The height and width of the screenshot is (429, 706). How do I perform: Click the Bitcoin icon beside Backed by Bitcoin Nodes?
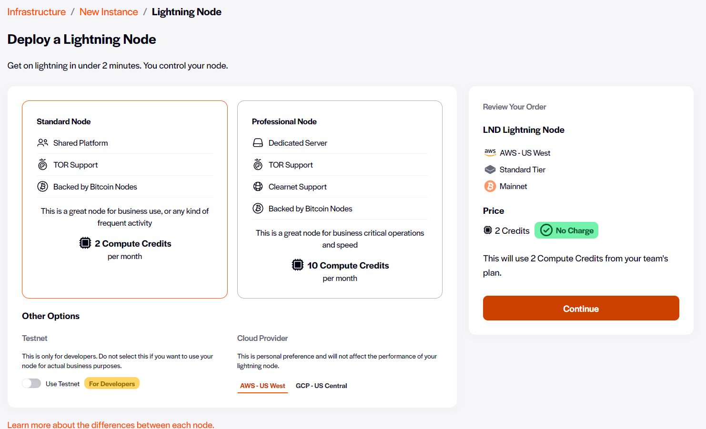coord(43,186)
